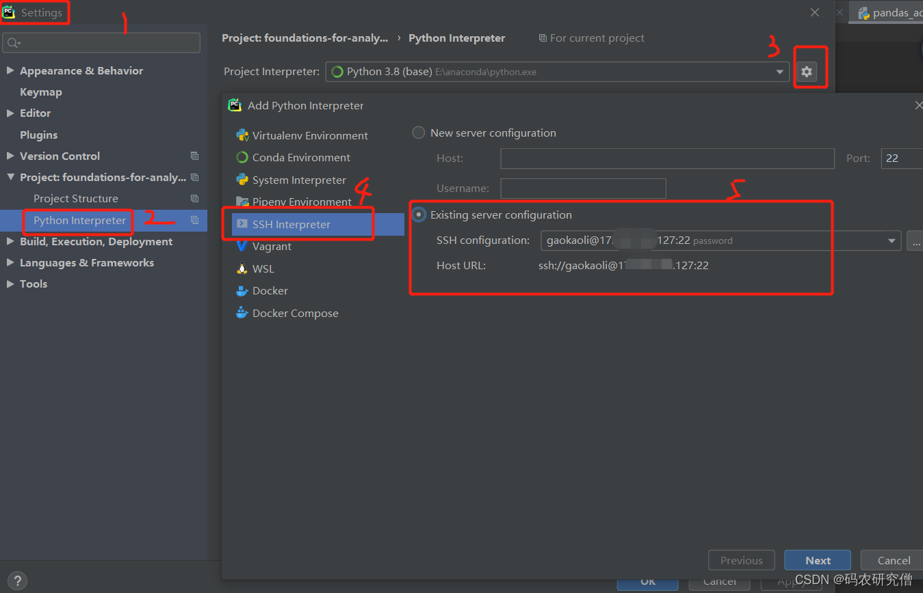Screen dimensions: 923x593
Task: Select Existing server configuration radio button
Action: (419, 215)
